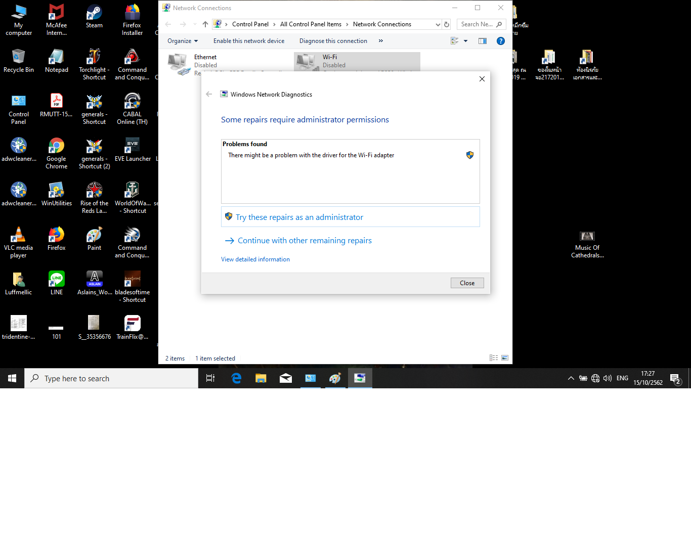
Task: Open Torchlight shortcut on desktop
Action: (94, 65)
